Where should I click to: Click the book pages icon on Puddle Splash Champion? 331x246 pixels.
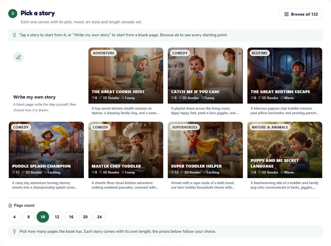pyautogui.click(x=14, y=172)
